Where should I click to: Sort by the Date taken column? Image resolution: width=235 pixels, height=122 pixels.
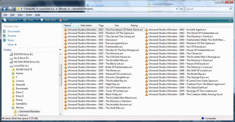tap(88, 25)
